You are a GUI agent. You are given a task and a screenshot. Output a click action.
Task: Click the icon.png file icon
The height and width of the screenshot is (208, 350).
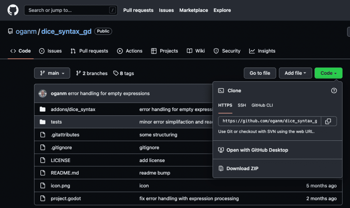pos(43,185)
